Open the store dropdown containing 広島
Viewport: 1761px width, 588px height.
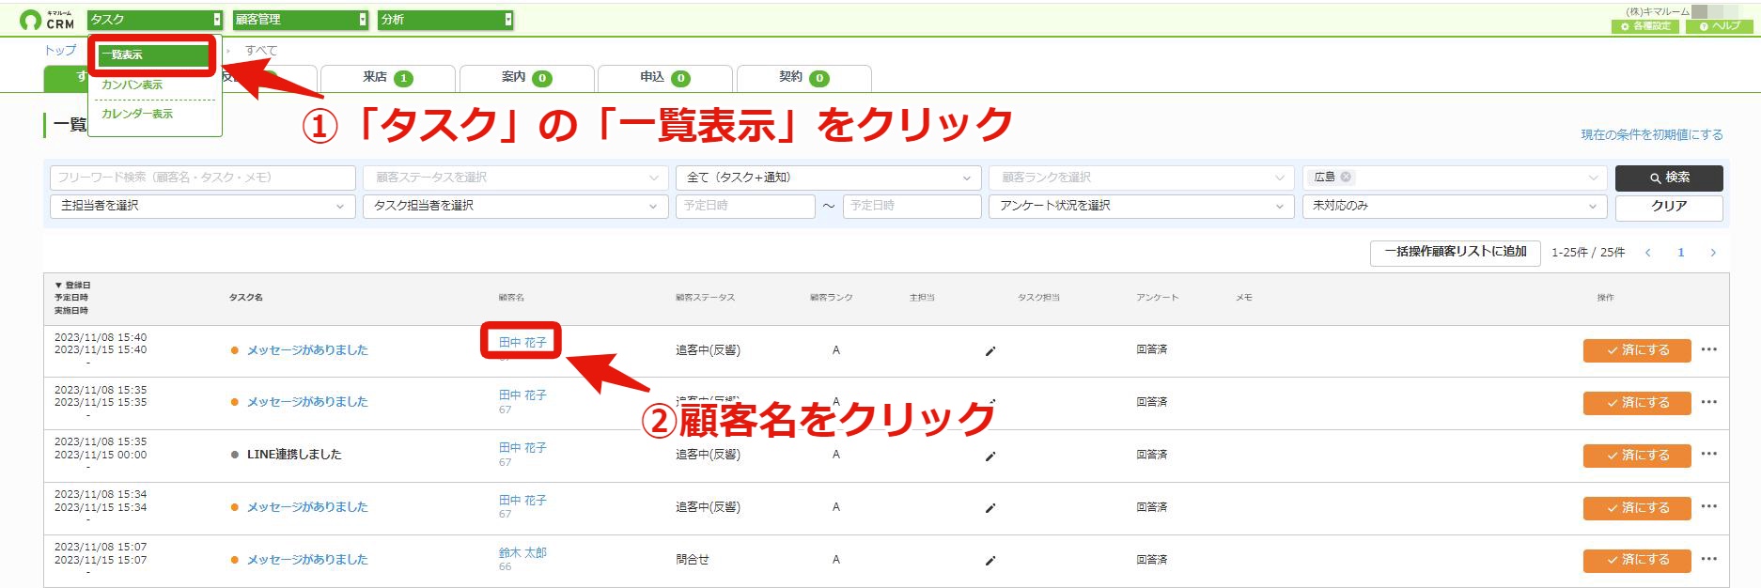click(x=1455, y=178)
